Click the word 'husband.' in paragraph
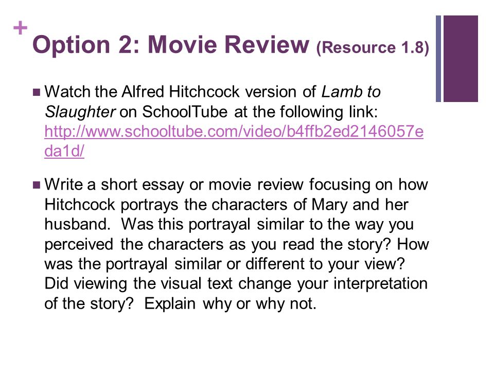Screen dimensions: 494x371 click(x=77, y=224)
